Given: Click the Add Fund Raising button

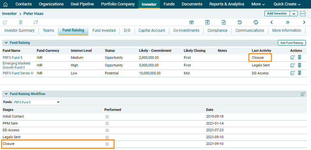Looking at the screenshot, I should pos(292,43).
